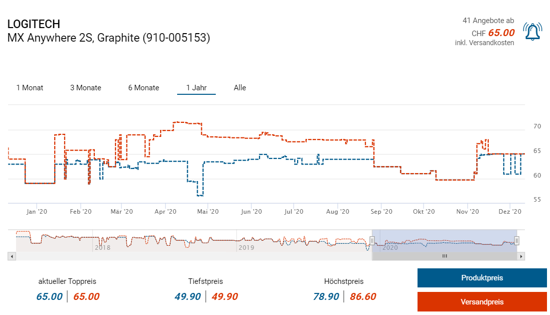Click the 41 Angebote ab text
The width and height of the screenshot is (550, 315).
pyautogui.click(x=488, y=21)
